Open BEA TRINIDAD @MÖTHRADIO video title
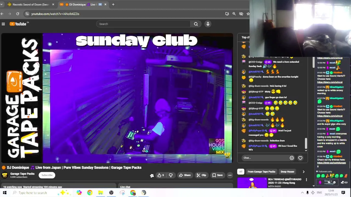 coord(285,181)
